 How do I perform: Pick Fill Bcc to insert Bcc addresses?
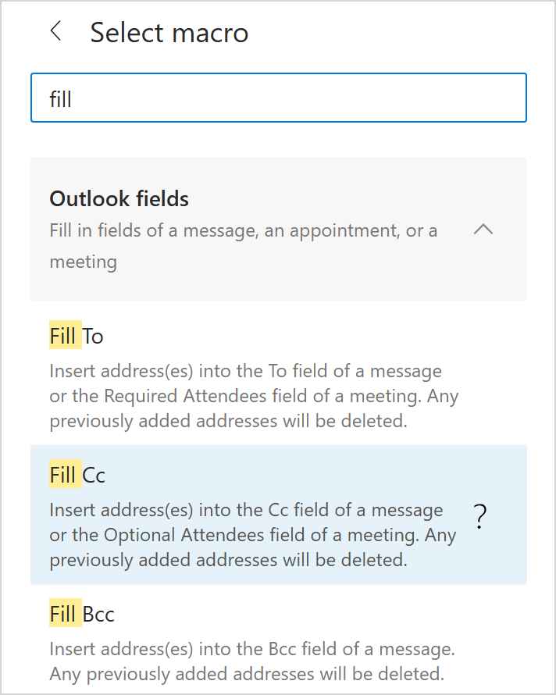point(82,614)
